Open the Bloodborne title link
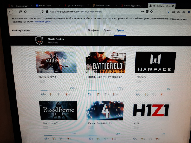This screenshot has width=191, height=143. [x=51, y=123]
